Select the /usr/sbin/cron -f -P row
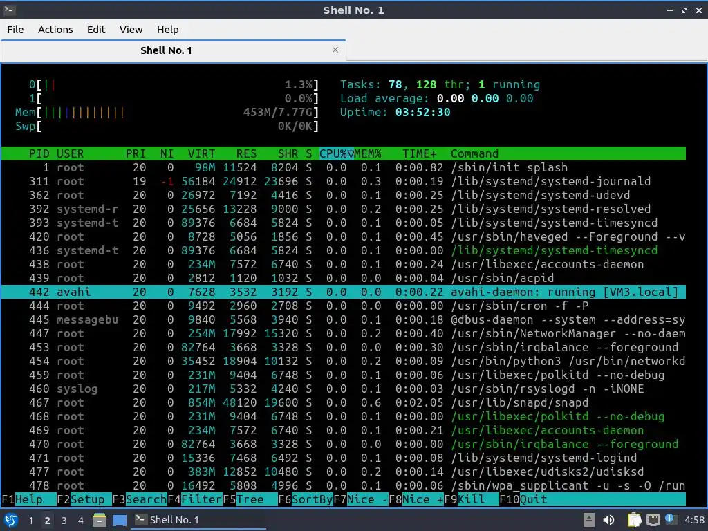This screenshot has width=708, height=531. (344, 306)
